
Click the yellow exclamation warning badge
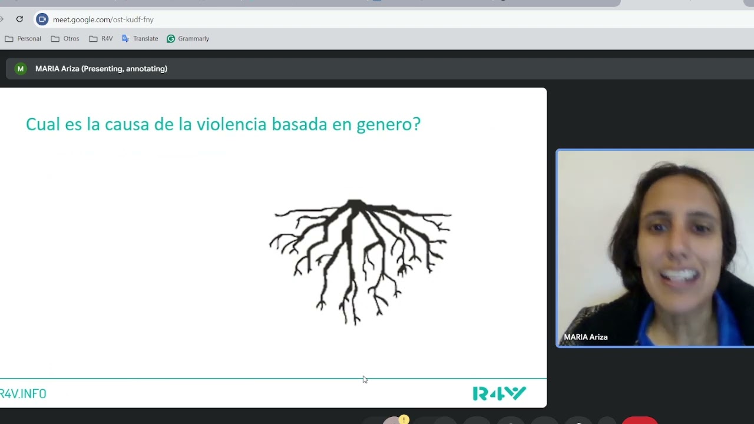click(x=404, y=419)
